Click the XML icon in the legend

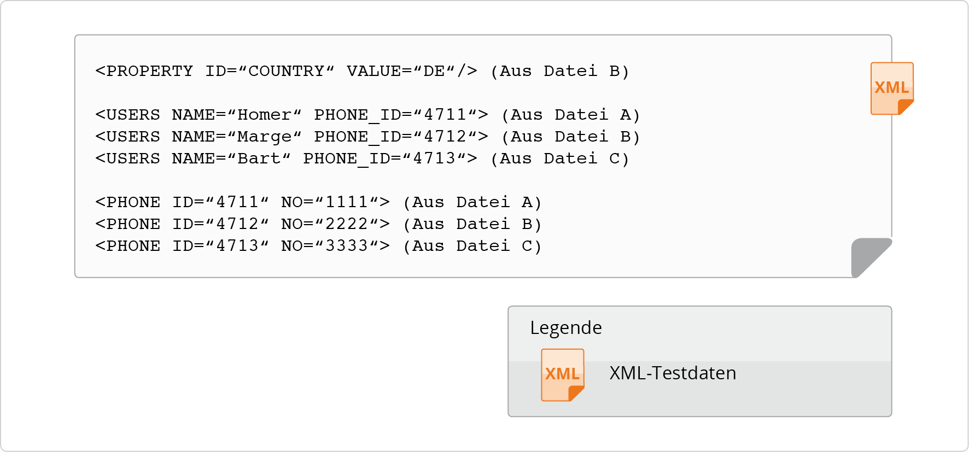coord(563,375)
